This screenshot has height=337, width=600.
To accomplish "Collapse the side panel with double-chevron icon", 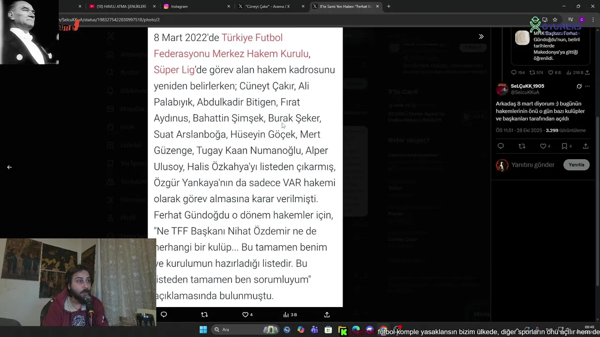I will pyautogui.click(x=481, y=37).
